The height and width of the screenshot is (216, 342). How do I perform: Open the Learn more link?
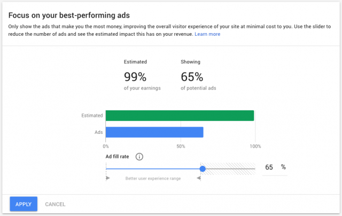tap(207, 34)
